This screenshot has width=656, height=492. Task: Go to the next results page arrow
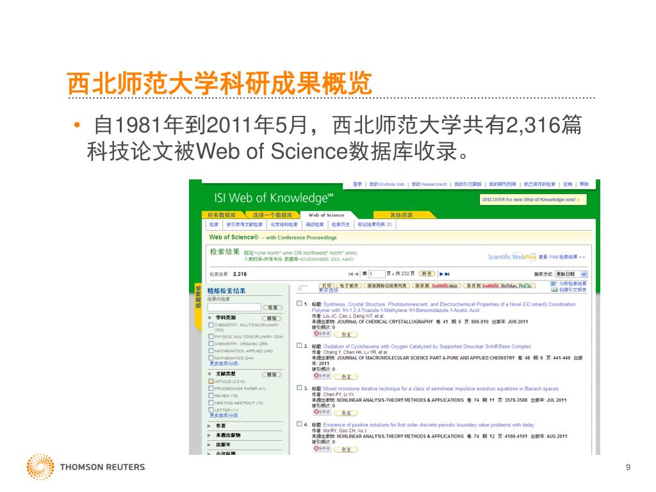point(441,274)
